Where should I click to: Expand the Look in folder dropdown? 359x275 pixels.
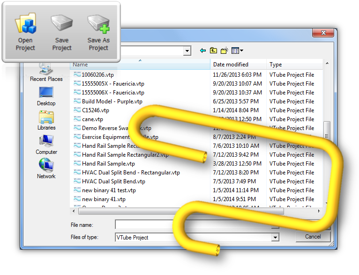[187, 51]
